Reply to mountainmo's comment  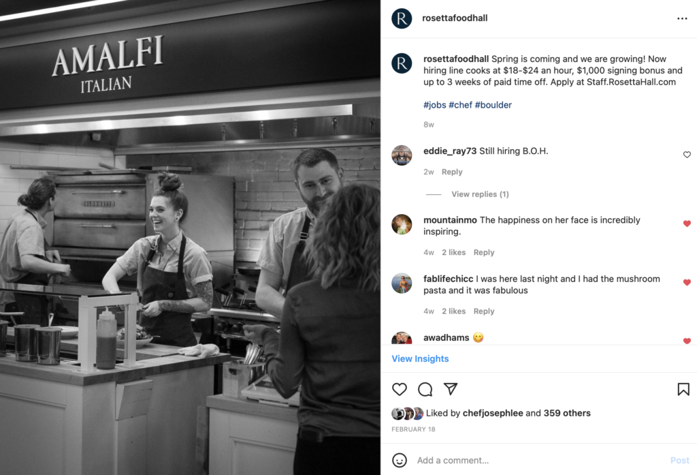pyautogui.click(x=484, y=252)
